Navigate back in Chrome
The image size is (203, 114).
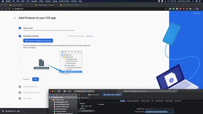[2, 9]
